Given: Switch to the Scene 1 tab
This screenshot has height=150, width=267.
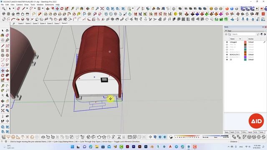Looking at the screenshot, I should [21, 23].
